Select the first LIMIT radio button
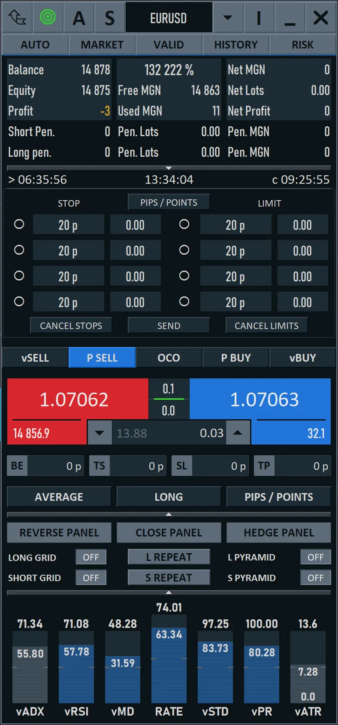The width and height of the screenshot is (338, 725). tap(184, 224)
